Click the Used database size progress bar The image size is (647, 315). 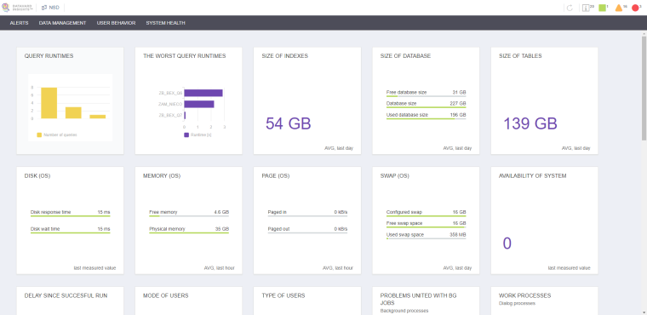[426, 119]
